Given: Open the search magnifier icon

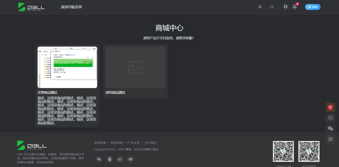Looking at the screenshot, I should [x=272, y=7].
